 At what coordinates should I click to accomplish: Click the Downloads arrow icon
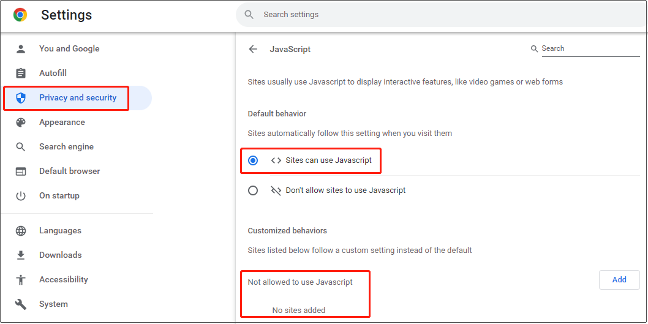21,255
